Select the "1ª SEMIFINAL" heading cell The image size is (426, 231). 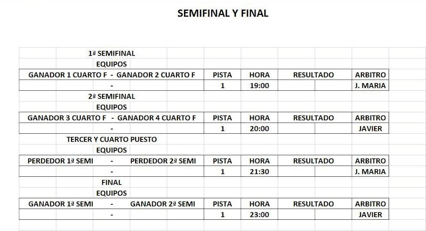click(112, 53)
